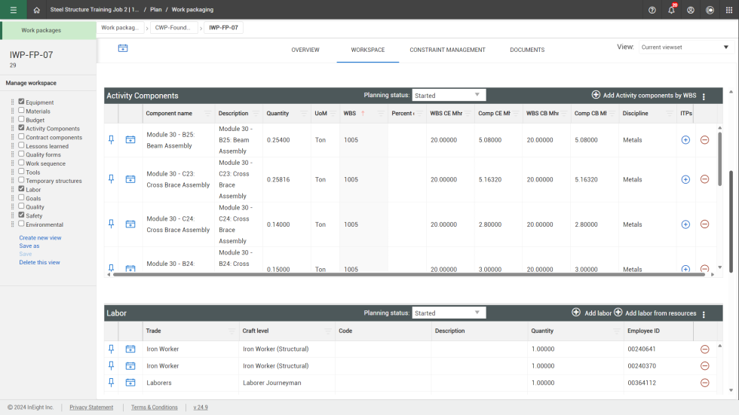Add ITP for Module 30 - C24 row
739x415 pixels.
[685, 224]
